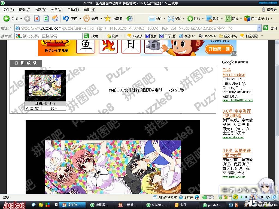This screenshot has height=209, width=279.
Task: Open the 百度 bookmark
Action: (x=151, y=36)
